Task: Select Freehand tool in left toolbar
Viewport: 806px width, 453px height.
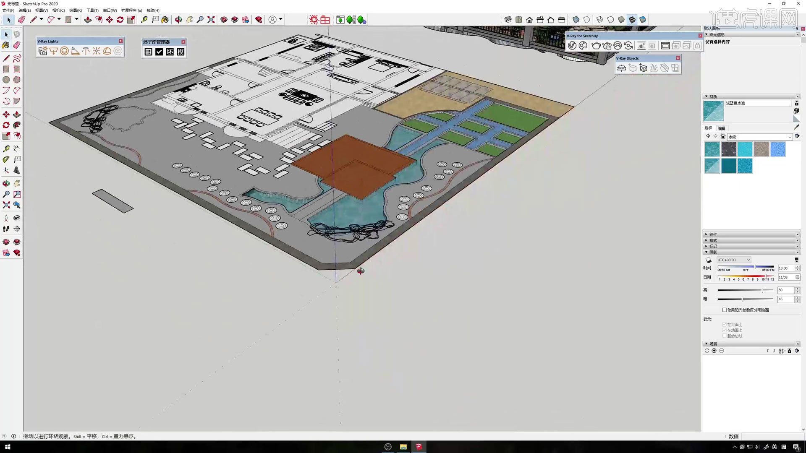Action: [x=17, y=58]
